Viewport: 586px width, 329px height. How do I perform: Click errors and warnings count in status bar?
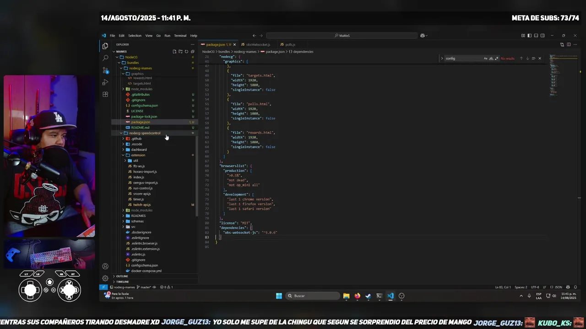click(x=166, y=287)
